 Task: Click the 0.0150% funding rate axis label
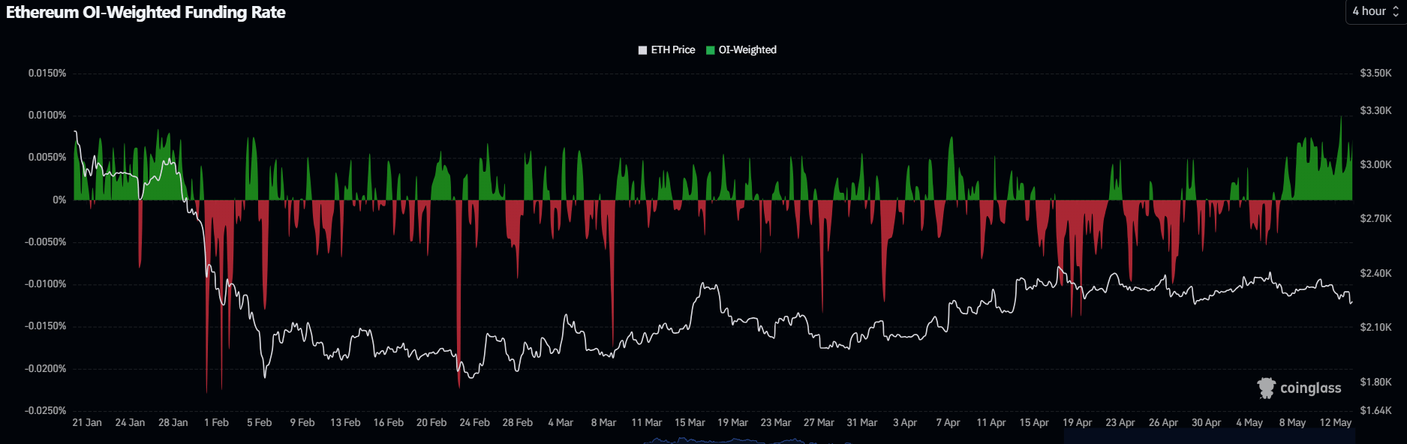pyautogui.click(x=47, y=73)
